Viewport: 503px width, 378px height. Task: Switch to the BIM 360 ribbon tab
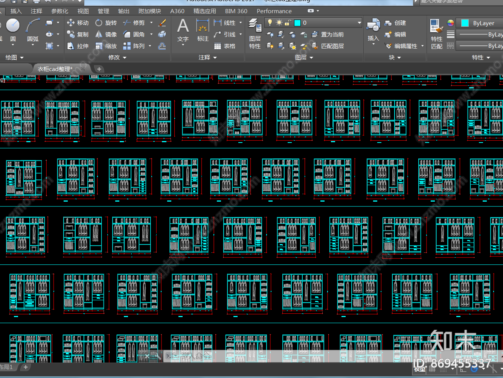(236, 11)
